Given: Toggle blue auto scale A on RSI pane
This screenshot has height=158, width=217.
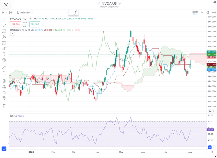Looking at the screenshot, I should pos(210,147).
